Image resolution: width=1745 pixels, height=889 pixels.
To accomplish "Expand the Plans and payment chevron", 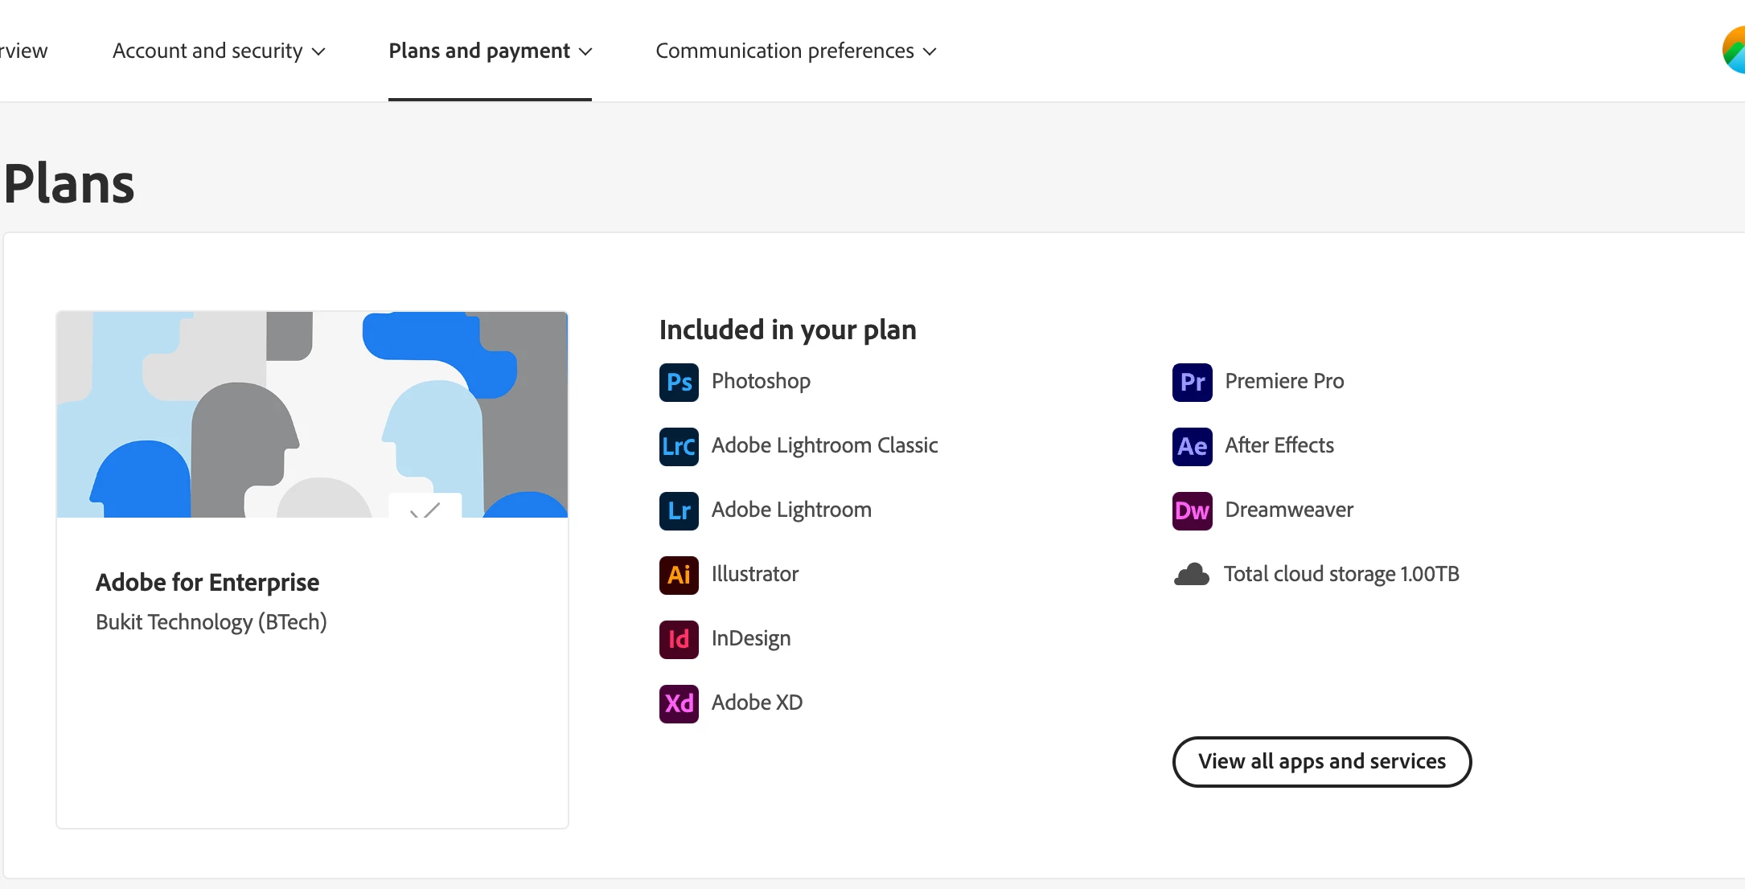I will click(586, 51).
